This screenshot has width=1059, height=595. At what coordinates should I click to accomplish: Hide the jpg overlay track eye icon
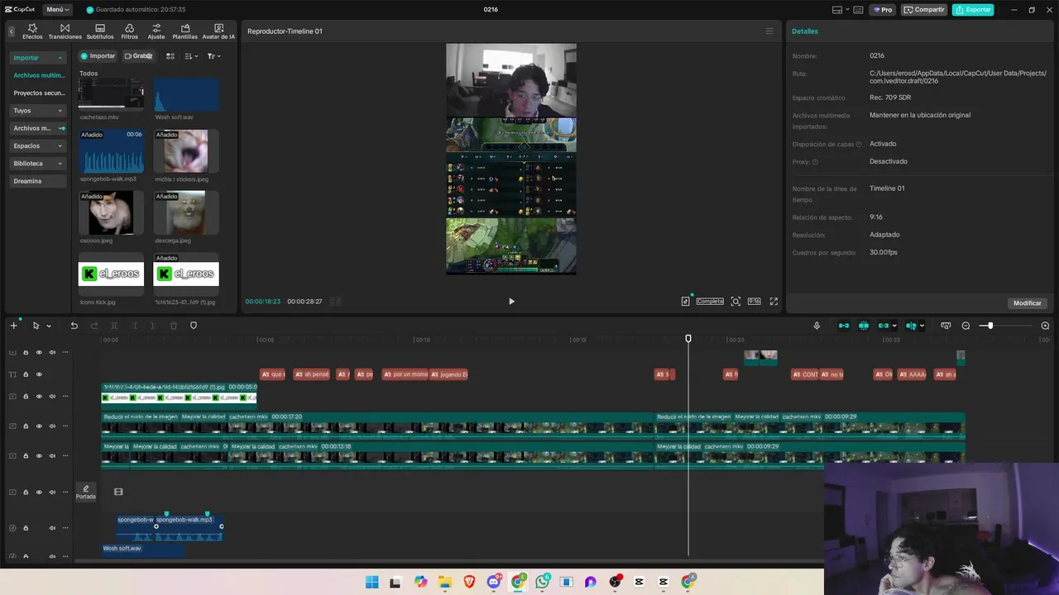click(38, 397)
